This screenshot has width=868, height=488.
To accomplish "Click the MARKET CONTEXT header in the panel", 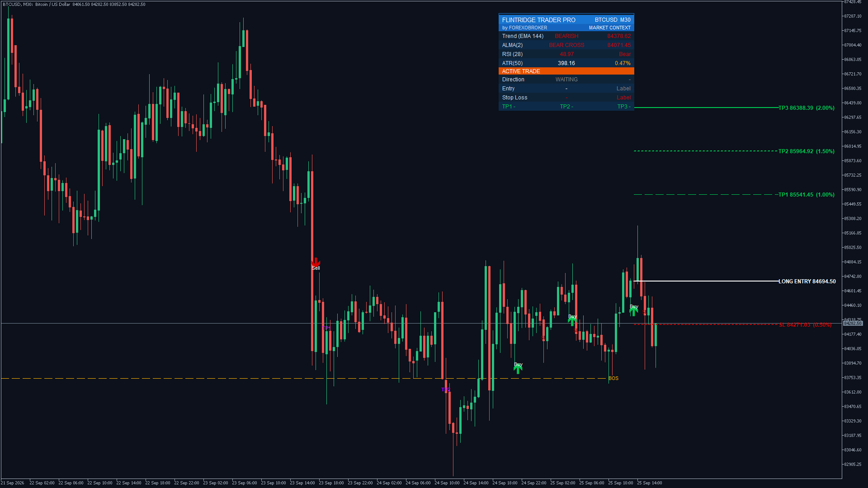I will [x=610, y=28].
